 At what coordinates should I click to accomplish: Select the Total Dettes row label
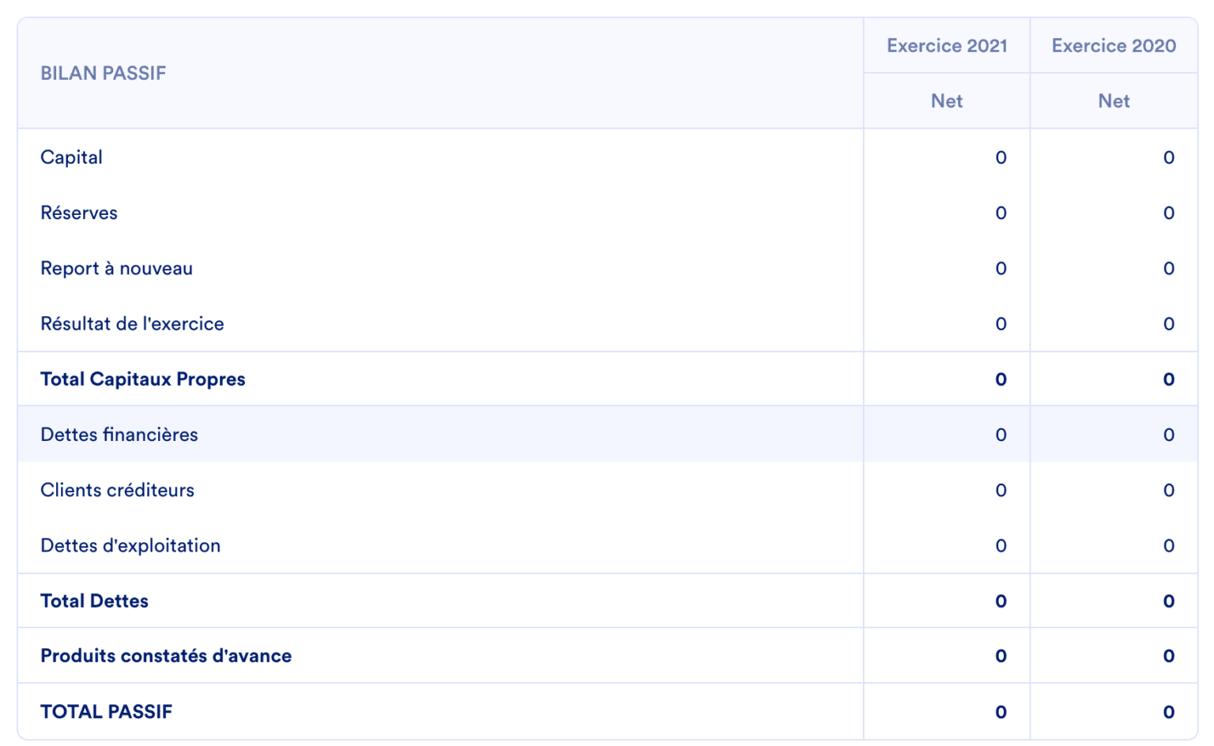95,601
